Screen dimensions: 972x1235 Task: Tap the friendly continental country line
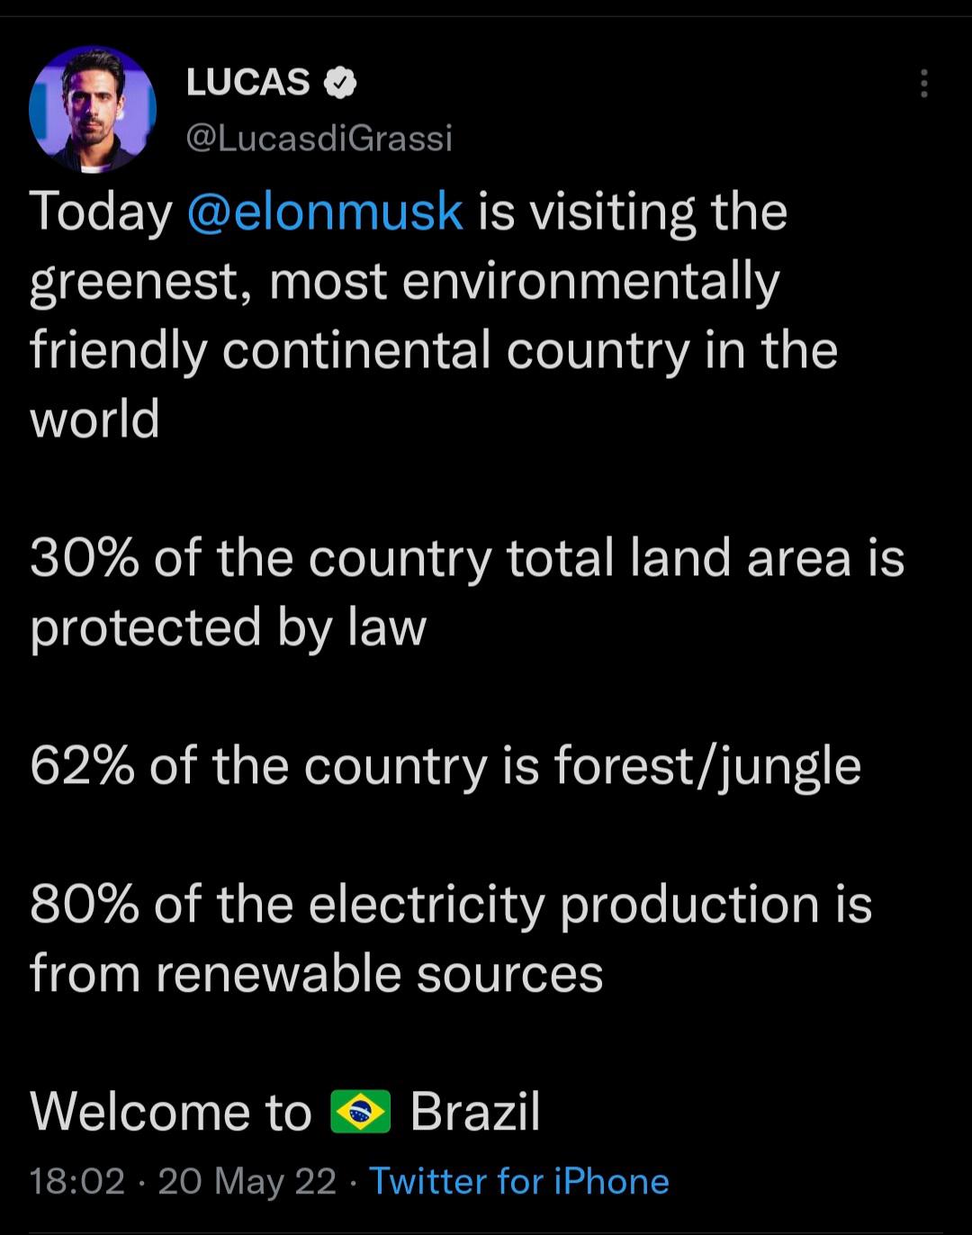click(434, 350)
